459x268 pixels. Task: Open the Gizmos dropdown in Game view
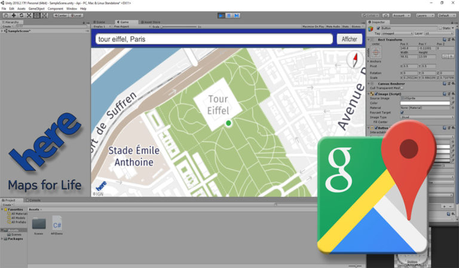click(x=357, y=26)
